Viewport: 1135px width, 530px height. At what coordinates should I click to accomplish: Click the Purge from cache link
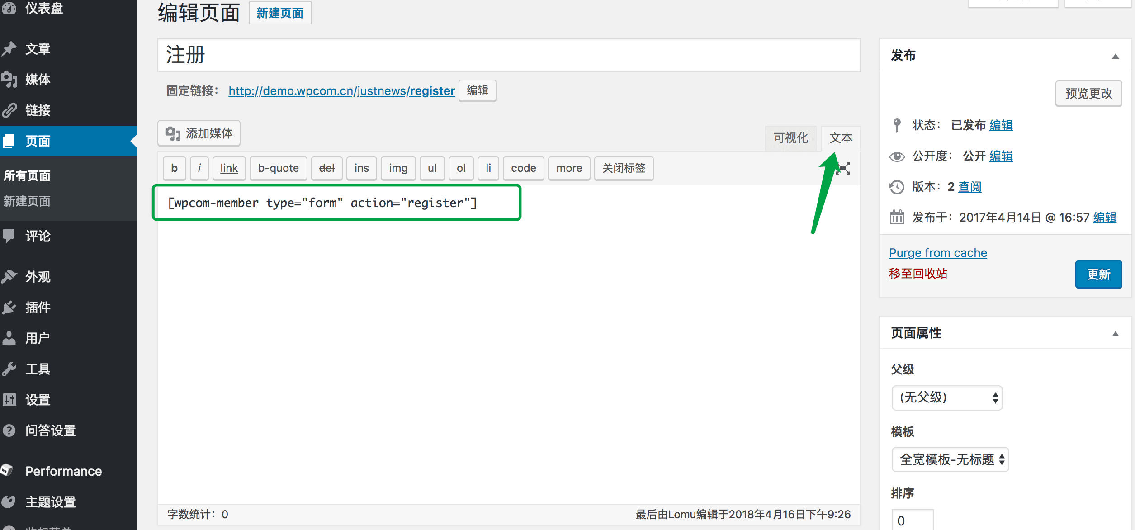938,253
